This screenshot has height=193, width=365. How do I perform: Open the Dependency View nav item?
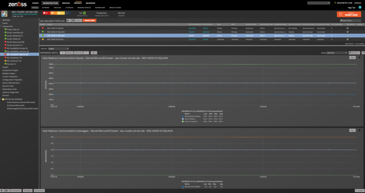pyautogui.click(x=9, y=89)
